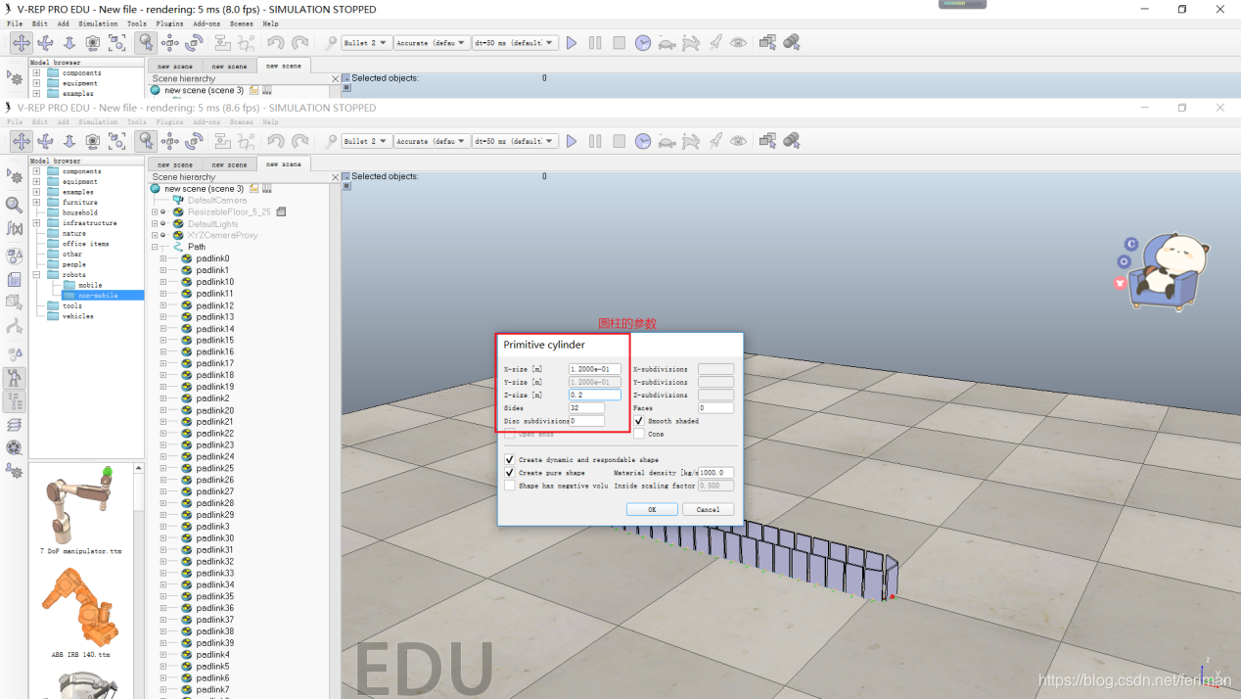Select padlink15 in the scene hierarchy

[x=214, y=340]
